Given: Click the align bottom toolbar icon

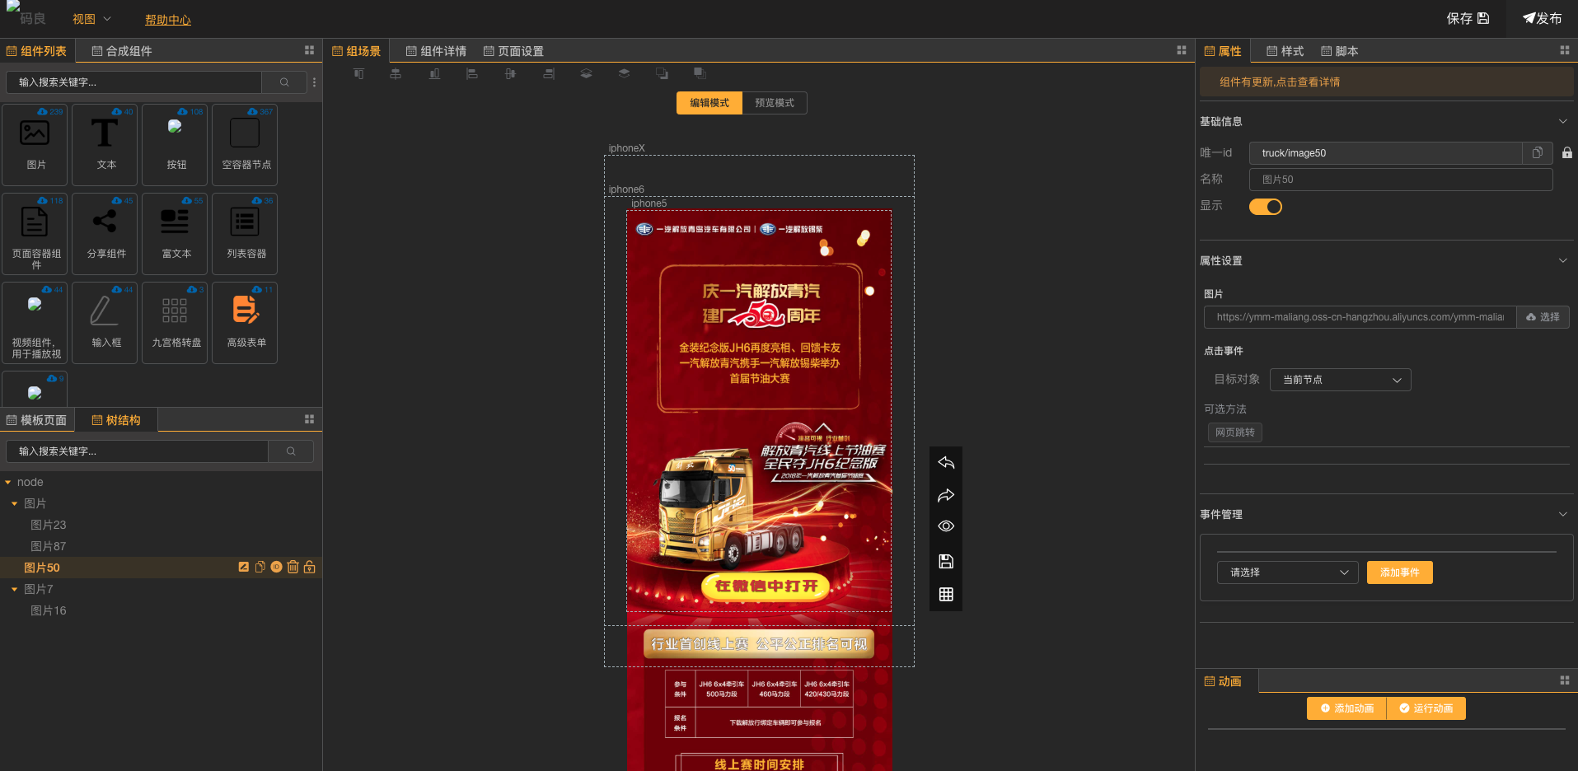Looking at the screenshot, I should pyautogui.click(x=434, y=73).
